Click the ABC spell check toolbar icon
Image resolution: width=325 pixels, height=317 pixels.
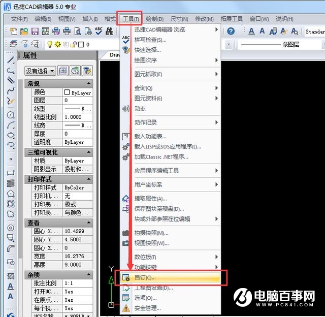coord(99,31)
